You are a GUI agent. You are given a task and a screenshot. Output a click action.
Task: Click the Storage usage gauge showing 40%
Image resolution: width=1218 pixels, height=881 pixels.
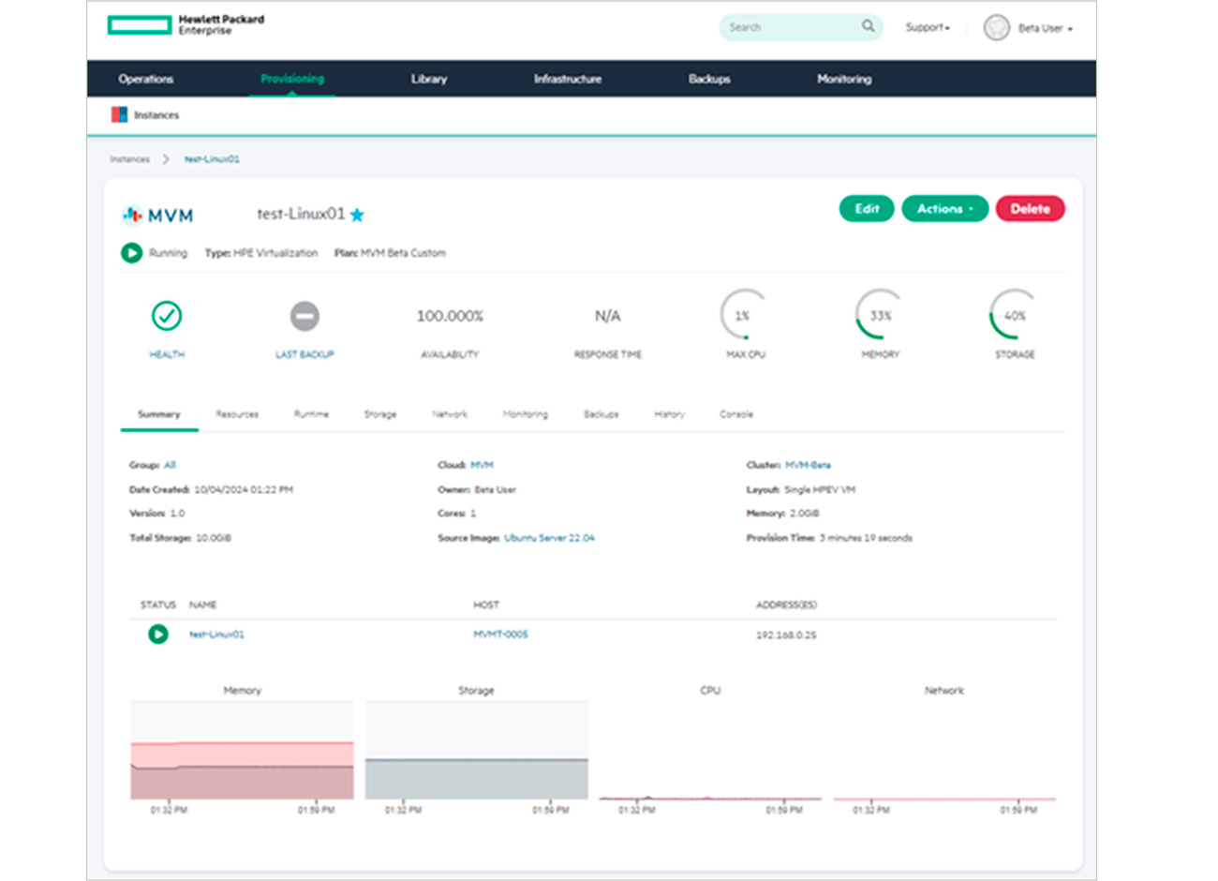1013,316
